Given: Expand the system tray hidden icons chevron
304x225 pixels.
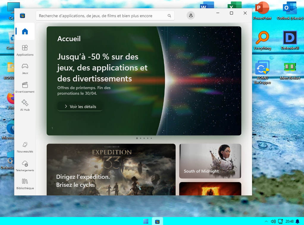Looking at the screenshot, I should point(266,221).
